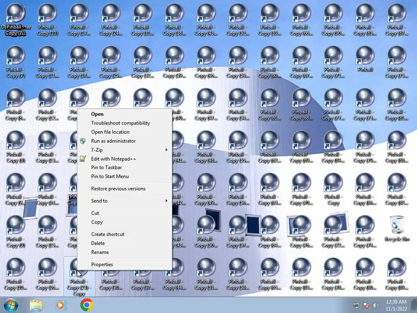Image resolution: width=417 pixels, height=313 pixels.
Task: Click the Pinball - Copy (85... icon
Action: 365,20
